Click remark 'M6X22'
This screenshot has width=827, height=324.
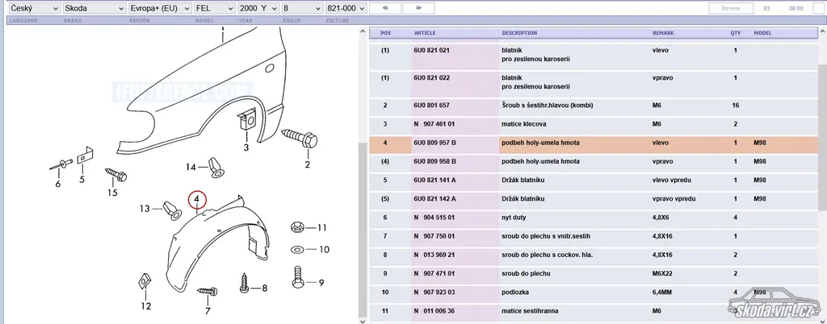pyautogui.click(x=663, y=273)
